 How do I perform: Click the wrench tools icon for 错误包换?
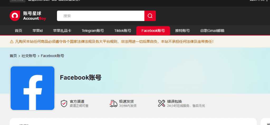tap(161, 103)
